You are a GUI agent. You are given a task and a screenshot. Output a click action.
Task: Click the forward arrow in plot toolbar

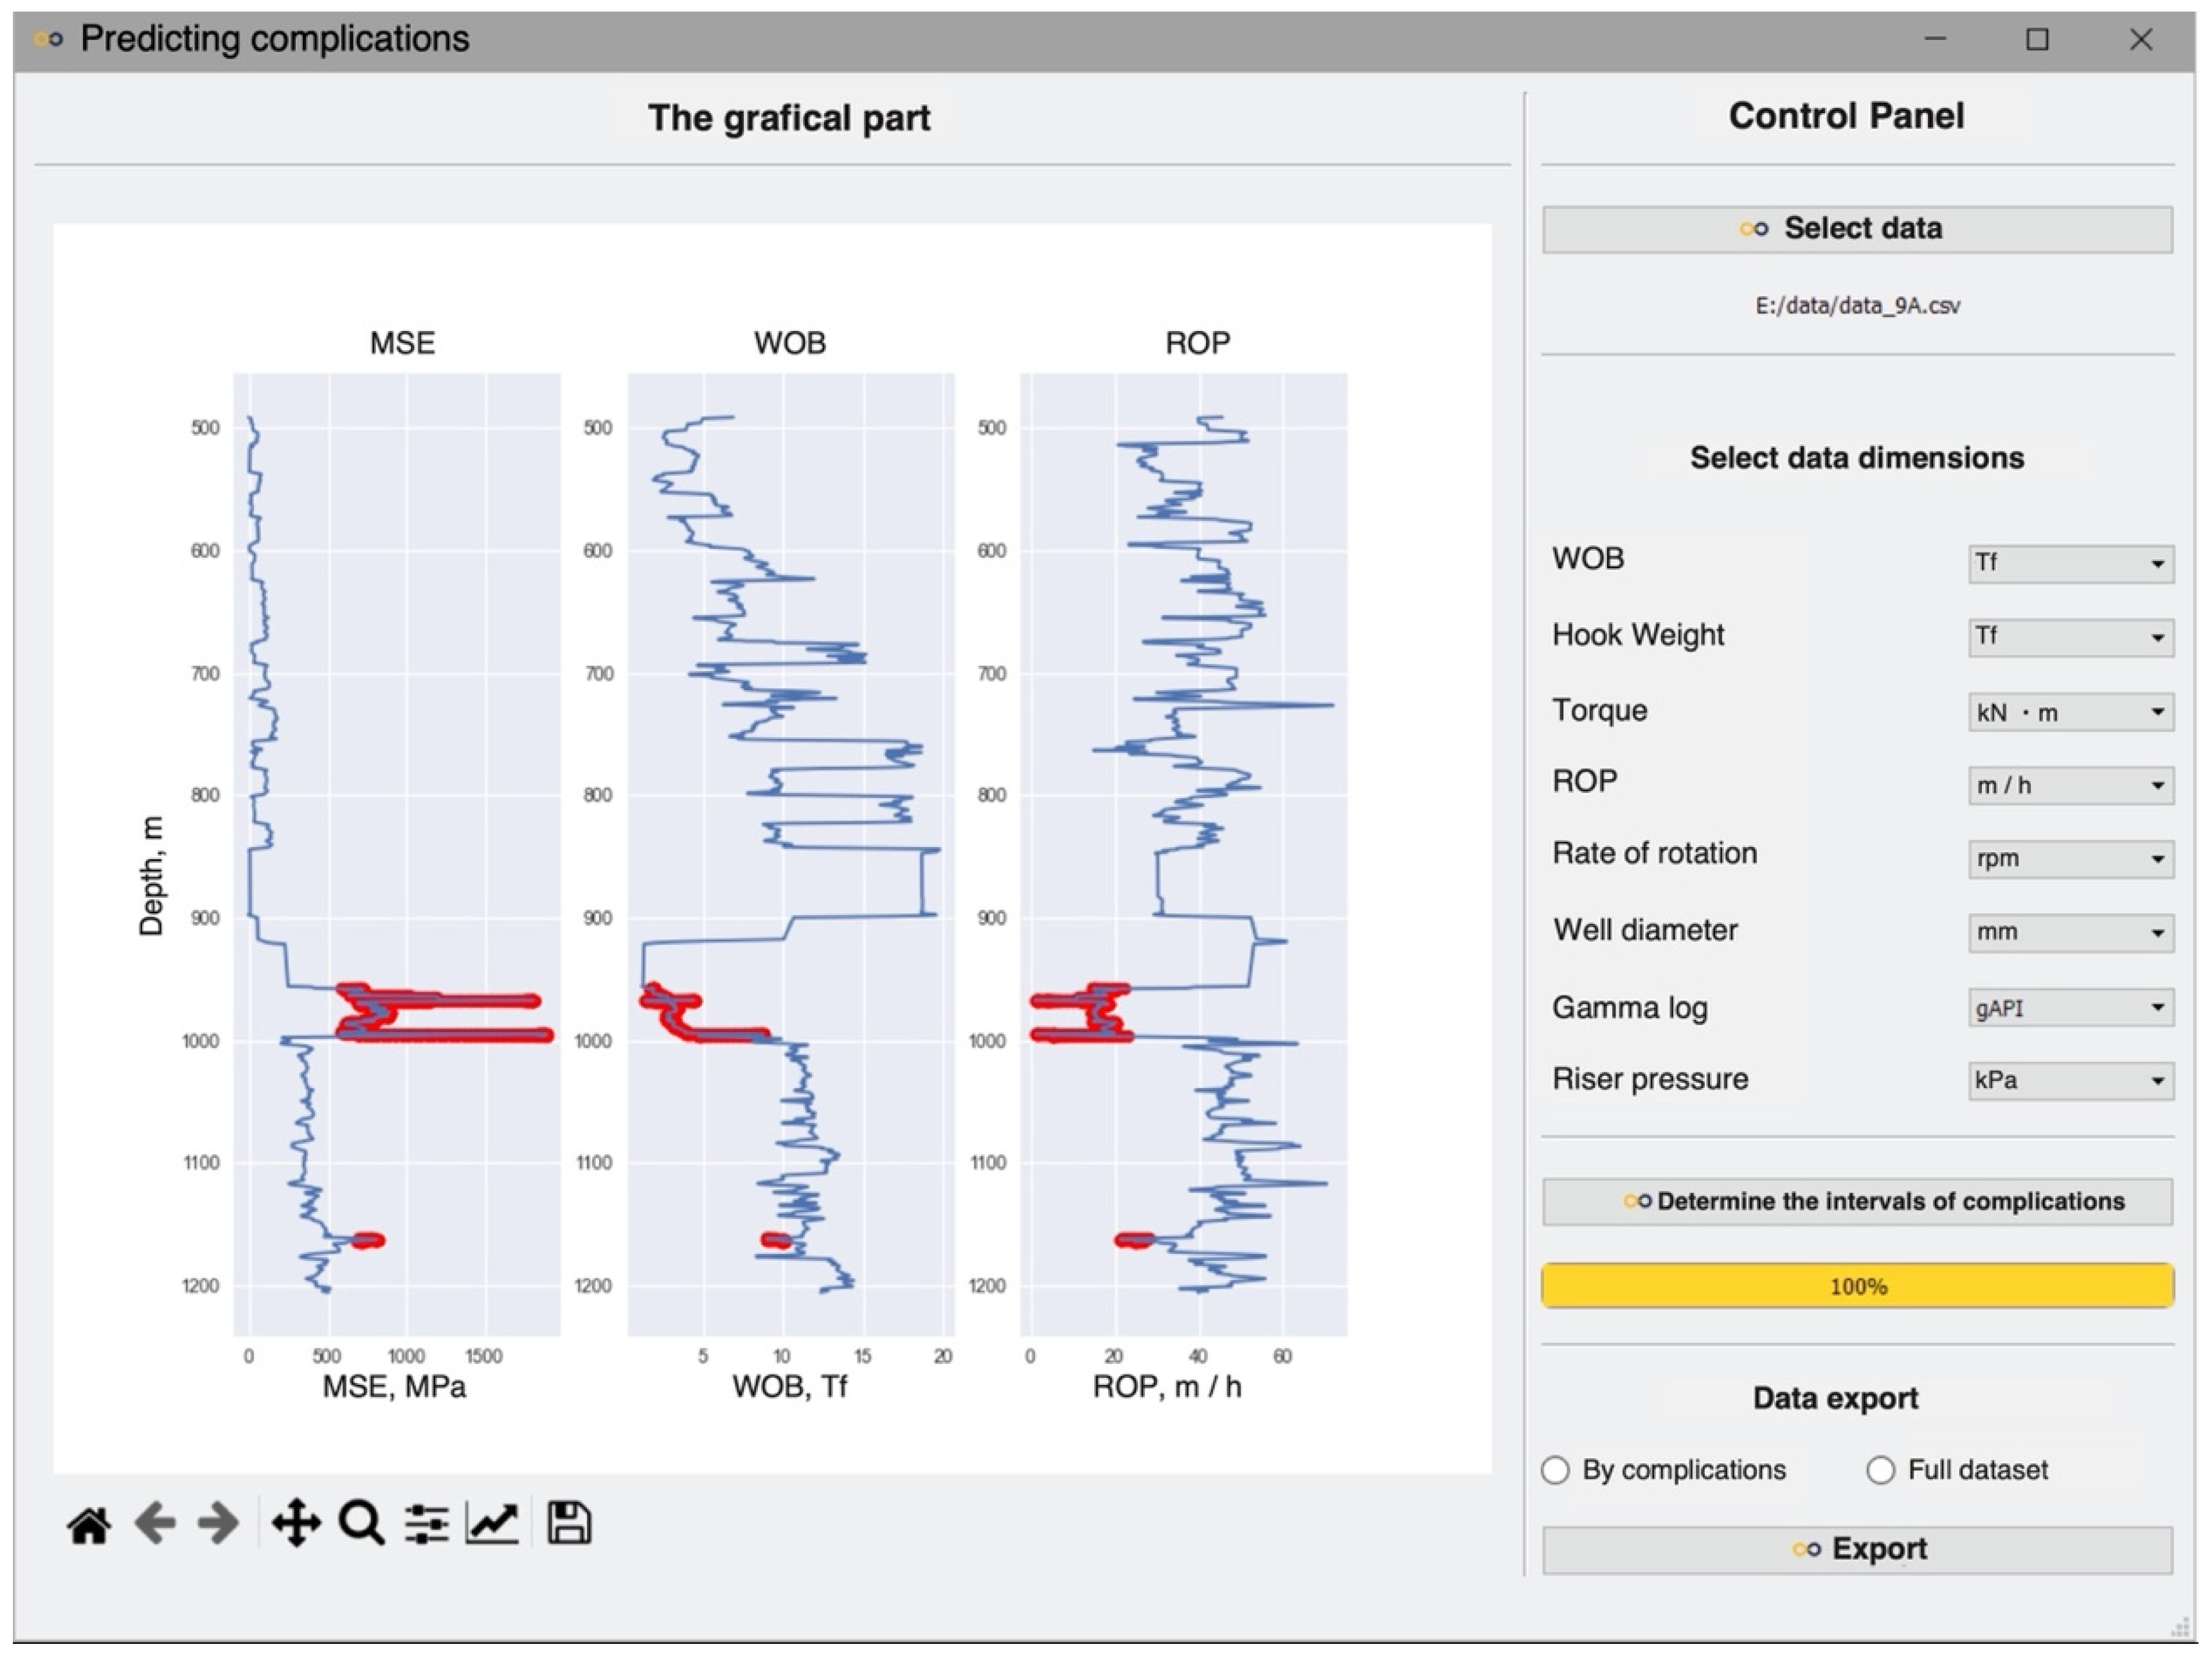[218, 1525]
